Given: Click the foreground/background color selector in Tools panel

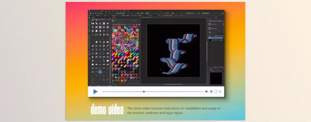Looking at the screenshot, I should (89, 58).
